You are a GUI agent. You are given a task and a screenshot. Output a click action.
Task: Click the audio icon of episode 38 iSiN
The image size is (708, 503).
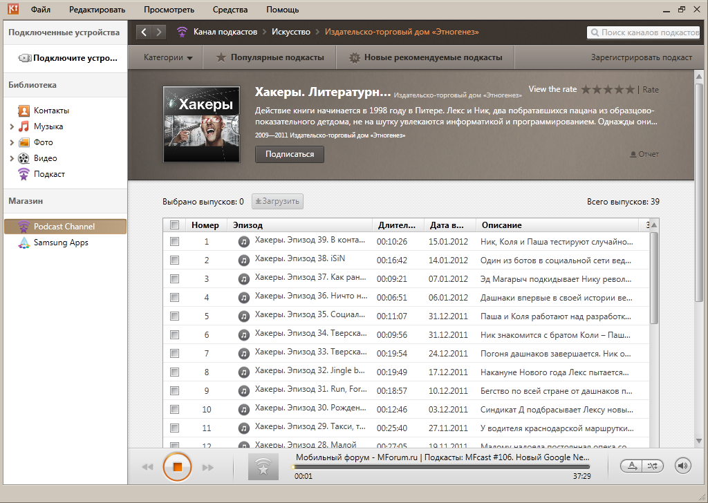pos(244,260)
